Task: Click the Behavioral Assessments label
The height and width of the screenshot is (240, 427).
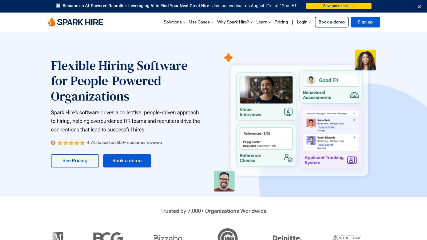Action: (317, 95)
